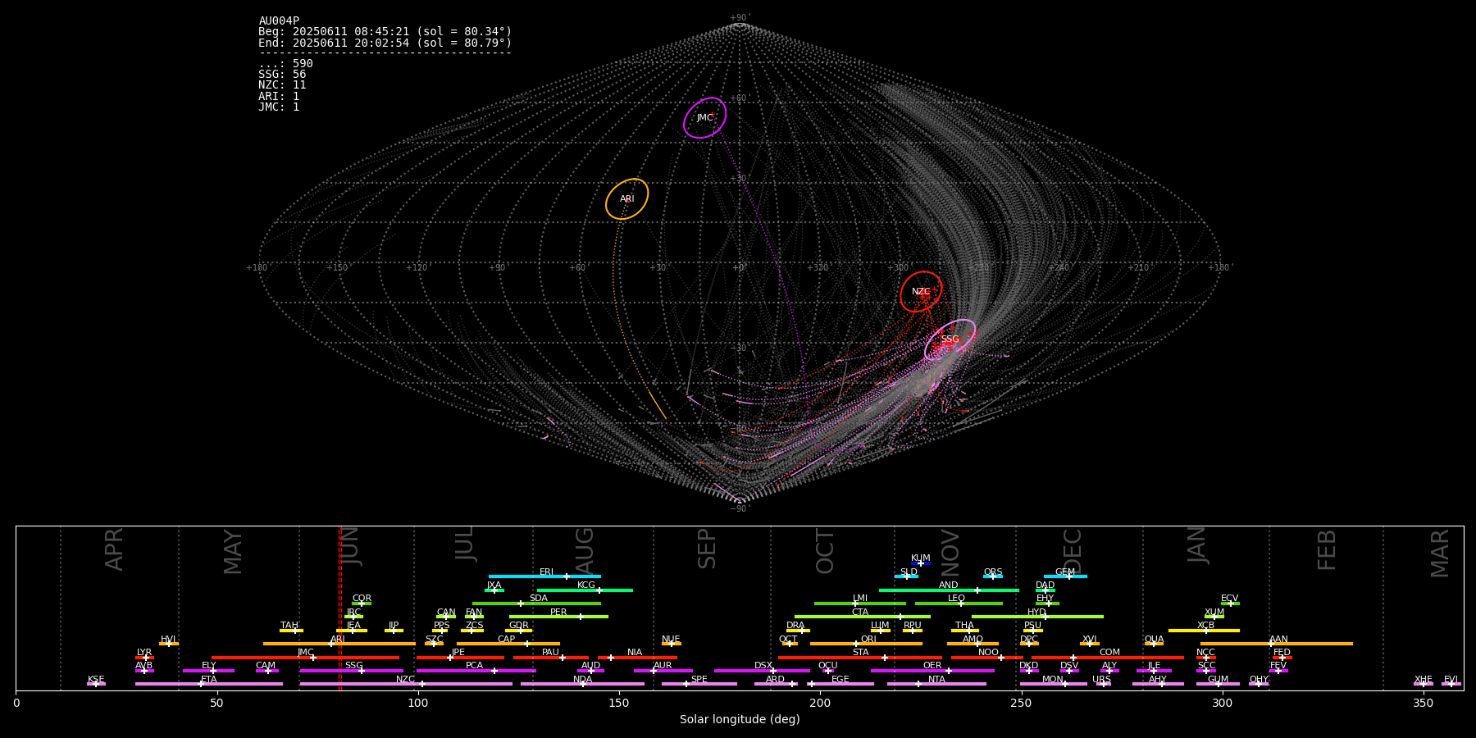Select the green KCG activity bar
The width and height of the screenshot is (1476, 738).
(x=585, y=590)
